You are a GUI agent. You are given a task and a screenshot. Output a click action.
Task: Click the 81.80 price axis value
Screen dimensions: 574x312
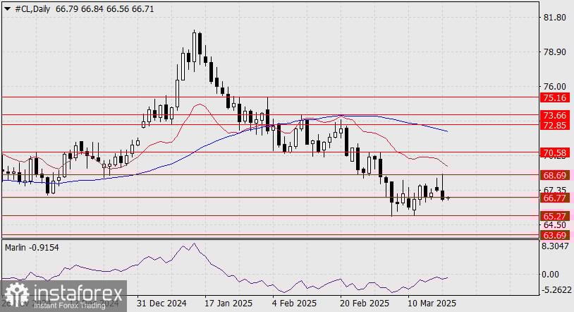point(554,17)
